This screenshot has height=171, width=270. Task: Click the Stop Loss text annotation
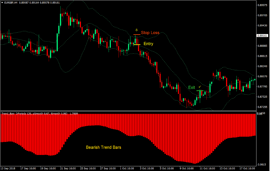[x=150, y=33]
